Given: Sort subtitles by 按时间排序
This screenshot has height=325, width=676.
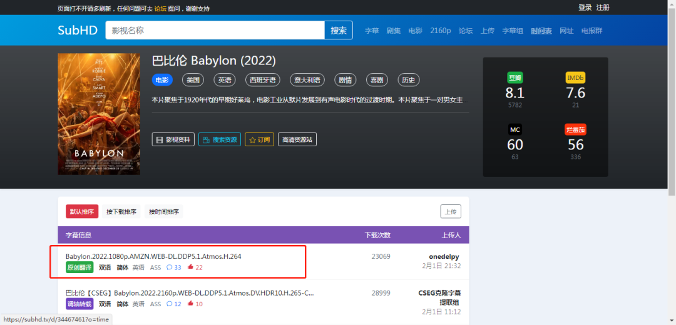Looking at the screenshot, I should pyautogui.click(x=164, y=212).
